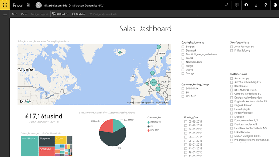Toggle the hamburger navigation pane icon
Viewport: 279px width, 157px height.
(5, 15)
